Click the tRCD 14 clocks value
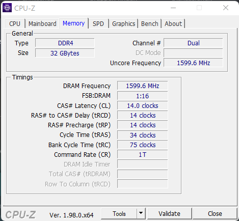Screen dimensions: 239x221 point(142,116)
